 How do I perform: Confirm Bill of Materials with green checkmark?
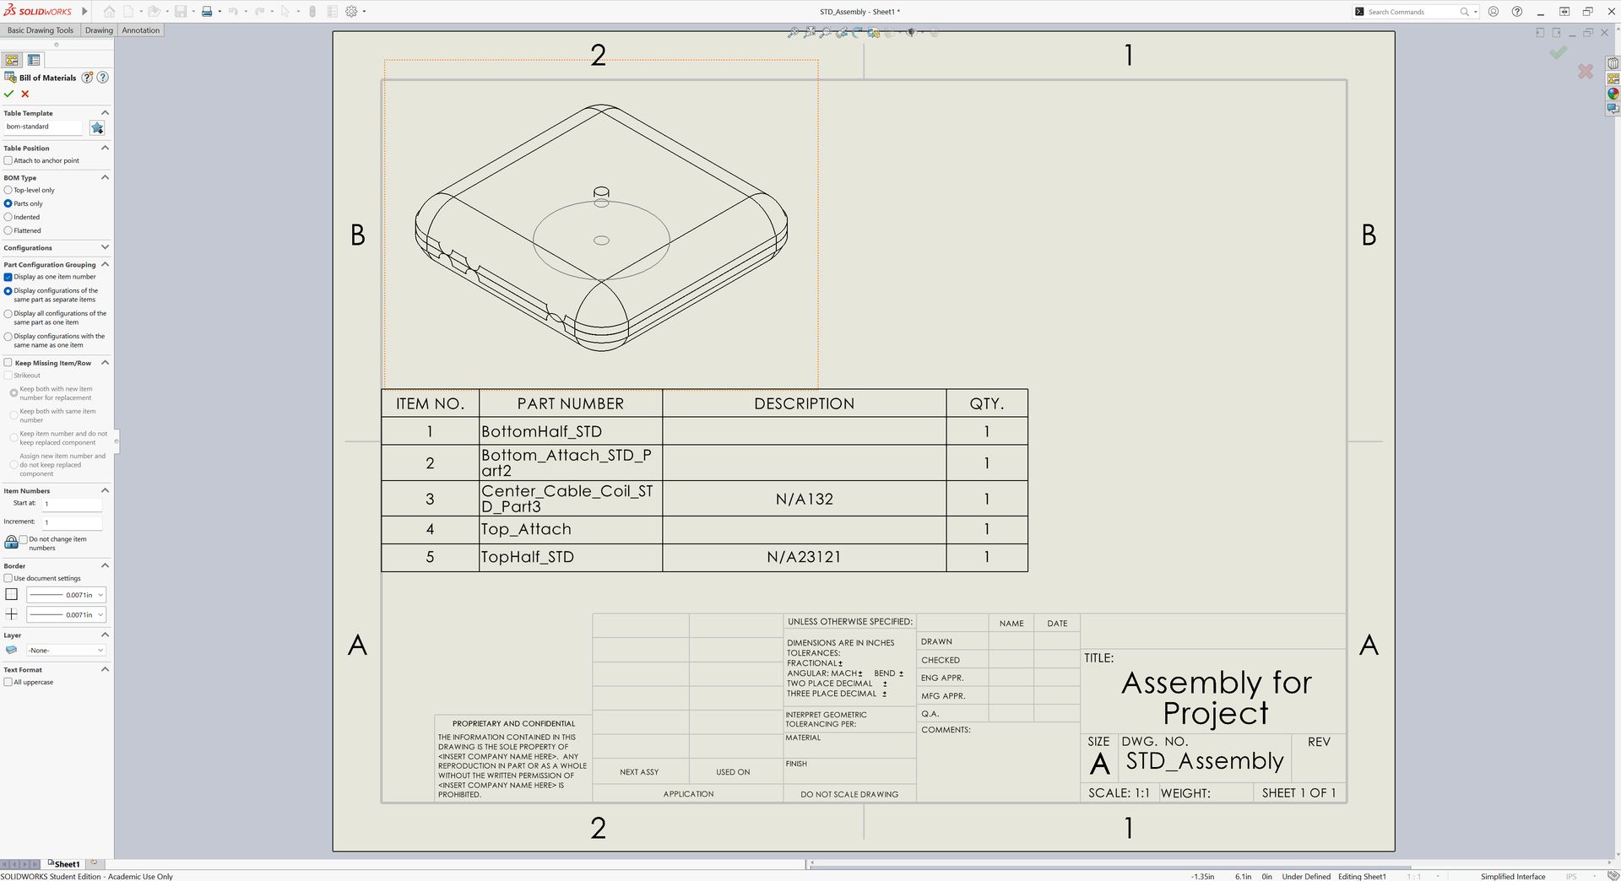[8, 94]
